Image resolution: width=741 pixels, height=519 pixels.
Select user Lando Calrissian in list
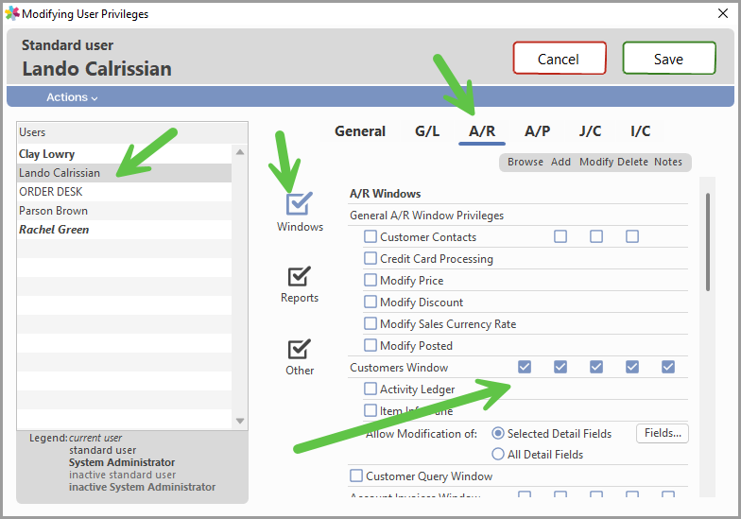(x=125, y=173)
